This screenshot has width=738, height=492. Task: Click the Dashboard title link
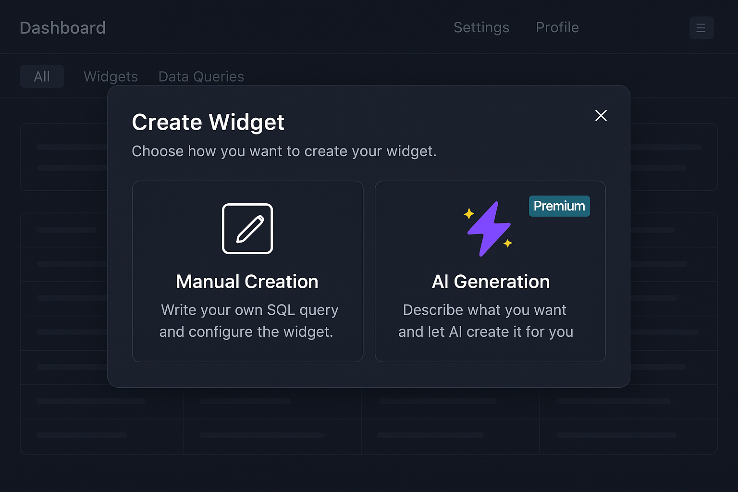click(62, 27)
